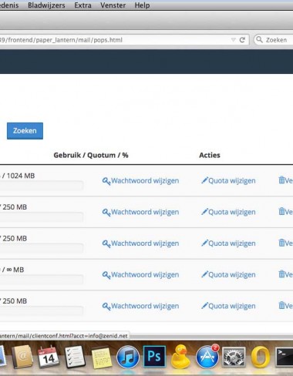Click the ∞ MB quota text
The height and width of the screenshot is (376, 293).
(x=12, y=270)
